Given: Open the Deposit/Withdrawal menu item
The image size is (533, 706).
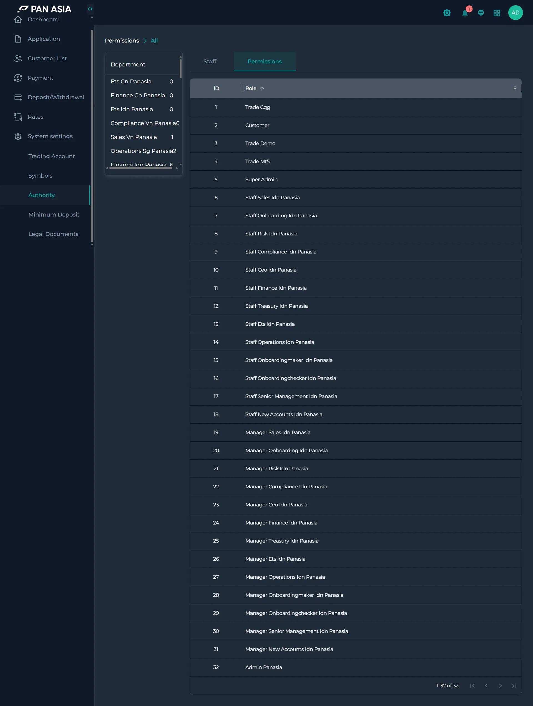Looking at the screenshot, I should pyautogui.click(x=45, y=97).
